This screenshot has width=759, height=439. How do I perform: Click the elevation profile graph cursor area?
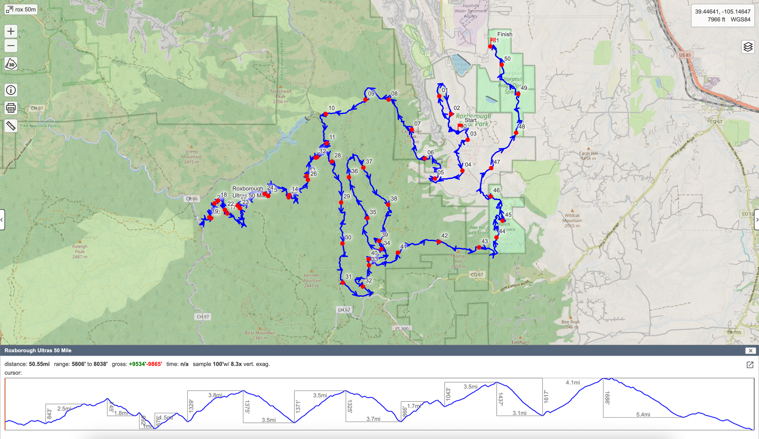click(379, 403)
